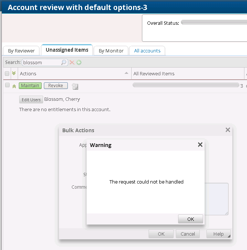Open the By Monitor tab
Screen dimensions: 247x250
click(111, 51)
